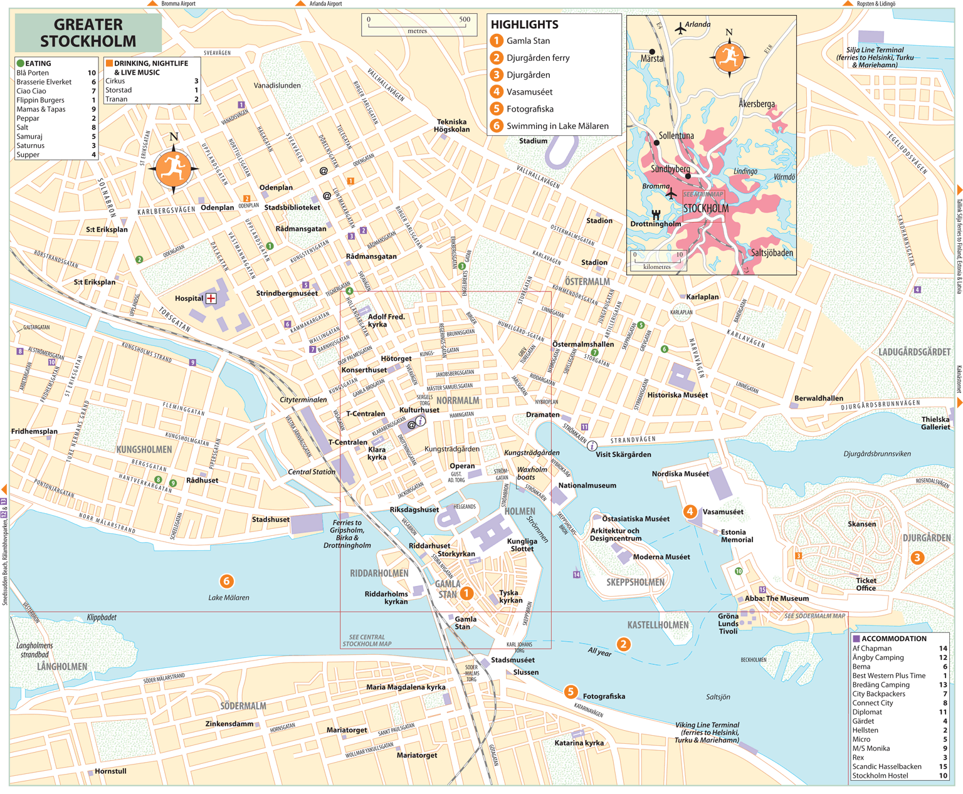
Task: Click the Bromma Airport arrow at top edge
Action: (x=152, y=4)
